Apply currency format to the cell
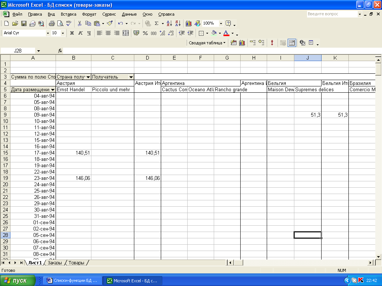Screen dimensions: 382x286 (x=137, y=33)
